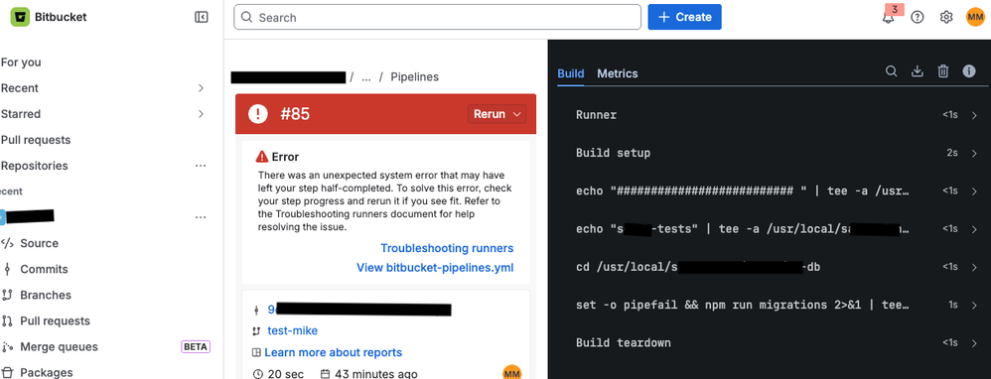Open the Troubleshooting runners link
Viewport: 991px width, 379px height.
447,248
